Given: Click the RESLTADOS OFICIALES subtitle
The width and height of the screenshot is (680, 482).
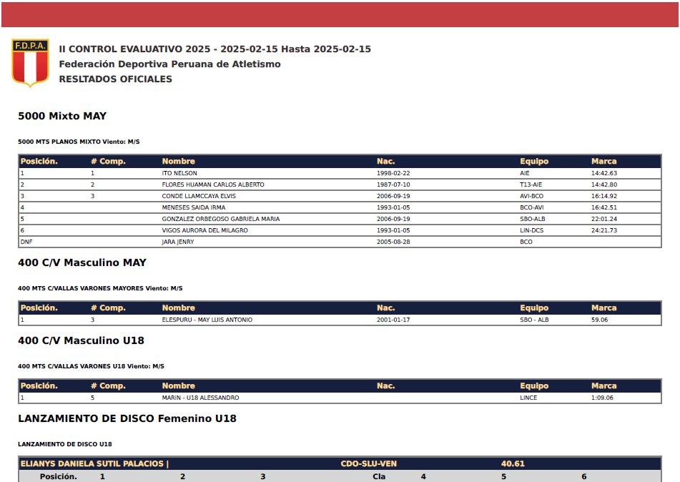Looking at the screenshot, I should point(115,79).
